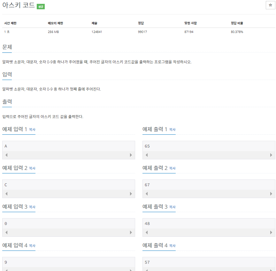The image size is (276, 271).
Task: Copy 예제 출력 1 using its 복사 link
Action: [x=173, y=130]
